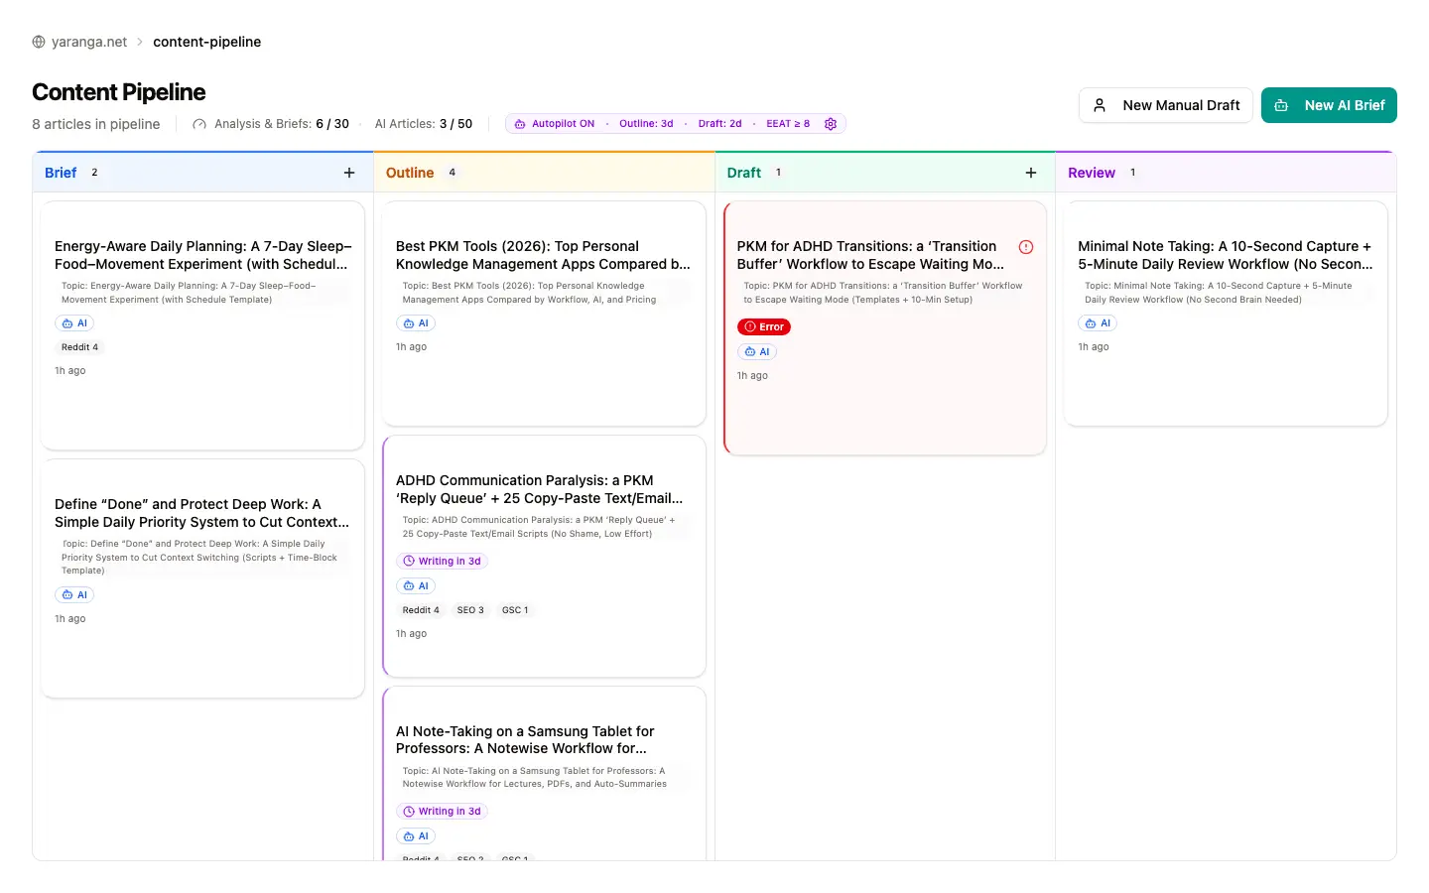Open the Minimal Note Taking card title
Viewport: 1429px width, 893px height.
click(1226, 255)
